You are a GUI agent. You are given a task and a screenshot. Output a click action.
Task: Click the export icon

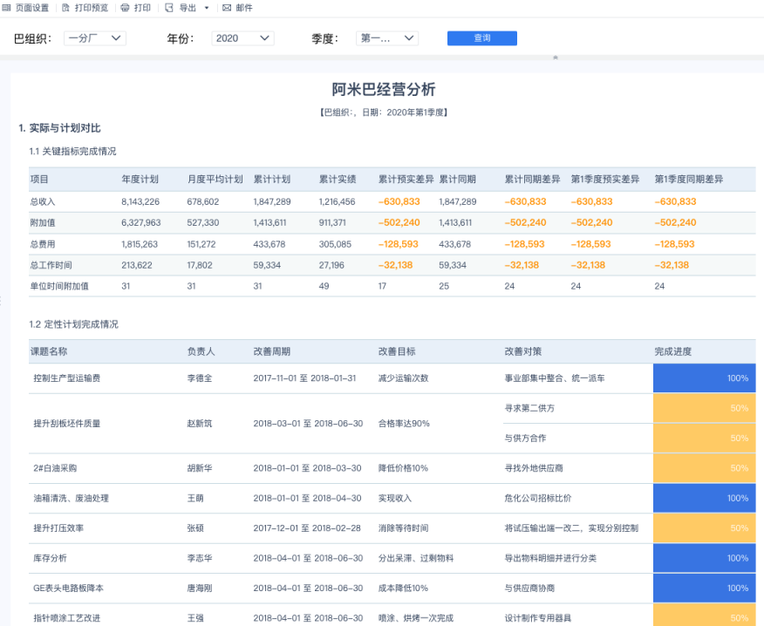169,8
